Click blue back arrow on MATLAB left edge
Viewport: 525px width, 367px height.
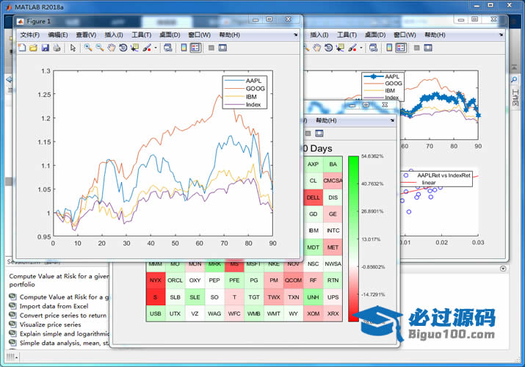coord(9,79)
